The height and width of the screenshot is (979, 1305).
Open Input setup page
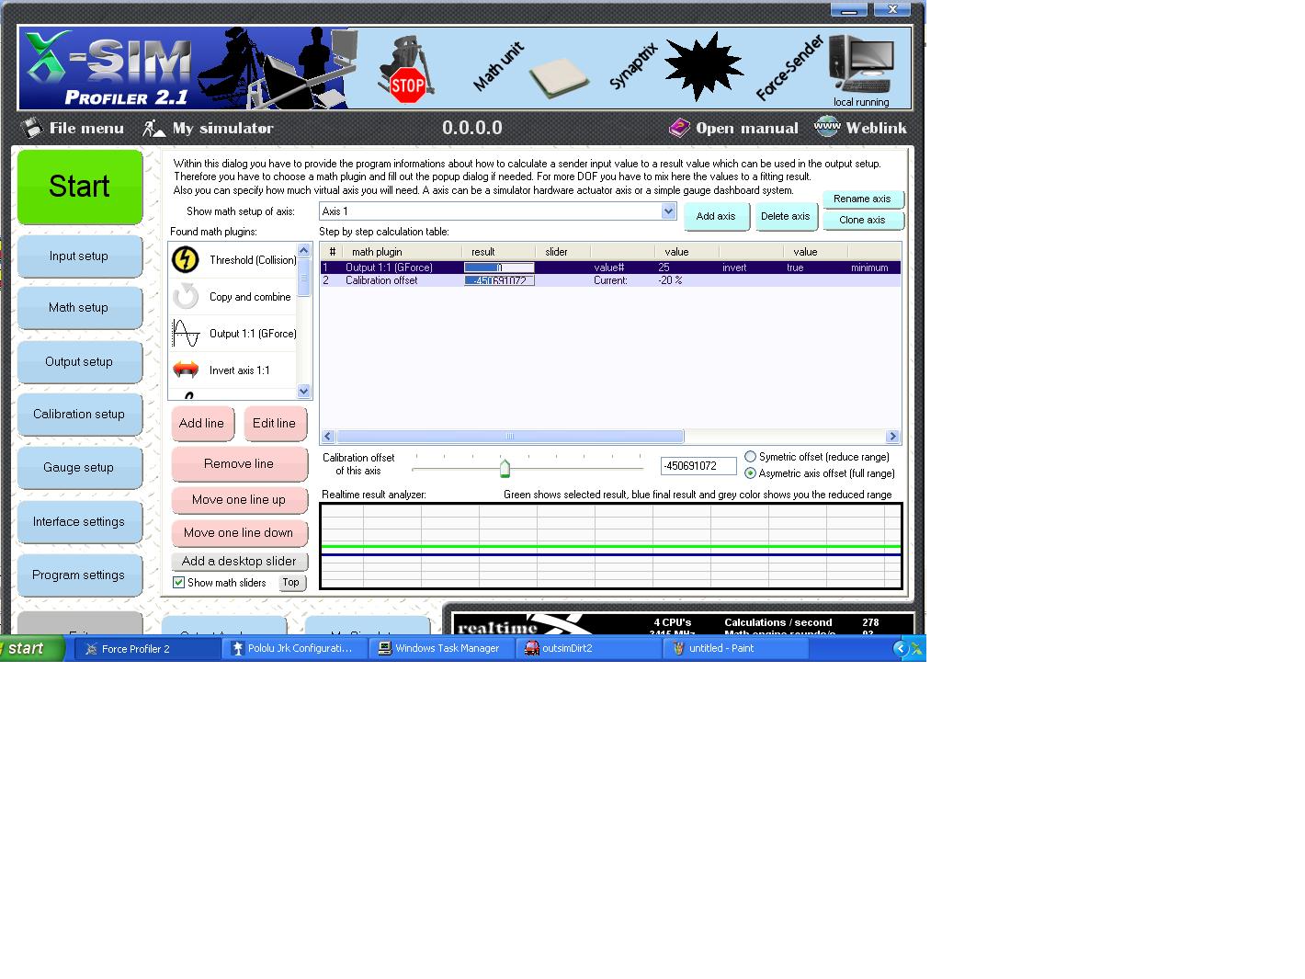pos(79,256)
